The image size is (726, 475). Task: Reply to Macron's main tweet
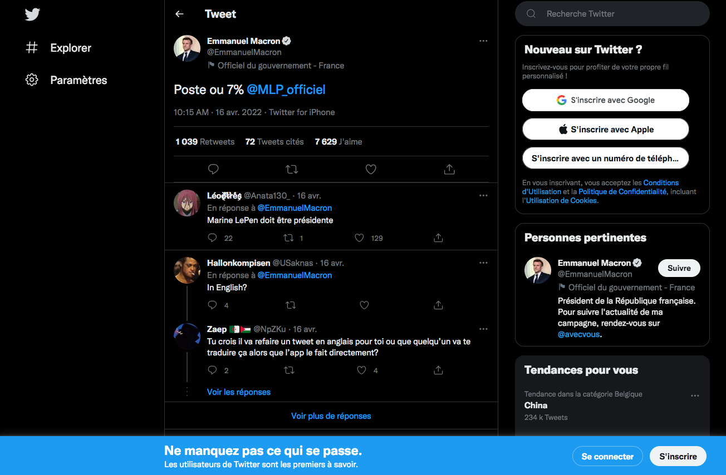tap(213, 169)
